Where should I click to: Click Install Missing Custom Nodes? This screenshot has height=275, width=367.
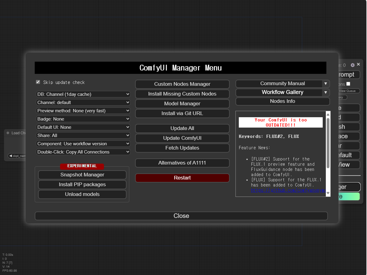[182, 94]
